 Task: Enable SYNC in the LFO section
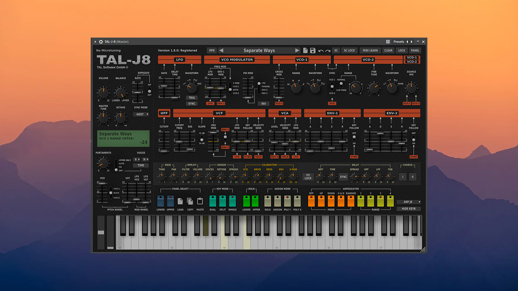pyautogui.click(x=191, y=103)
